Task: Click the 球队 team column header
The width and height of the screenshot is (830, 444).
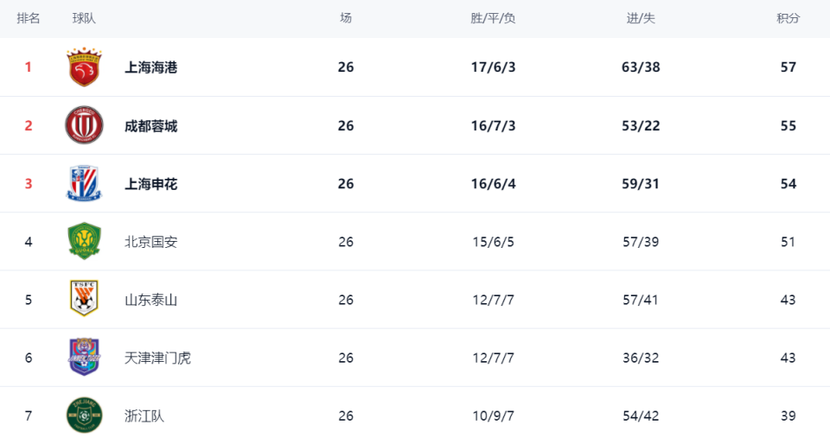Action: (x=84, y=18)
